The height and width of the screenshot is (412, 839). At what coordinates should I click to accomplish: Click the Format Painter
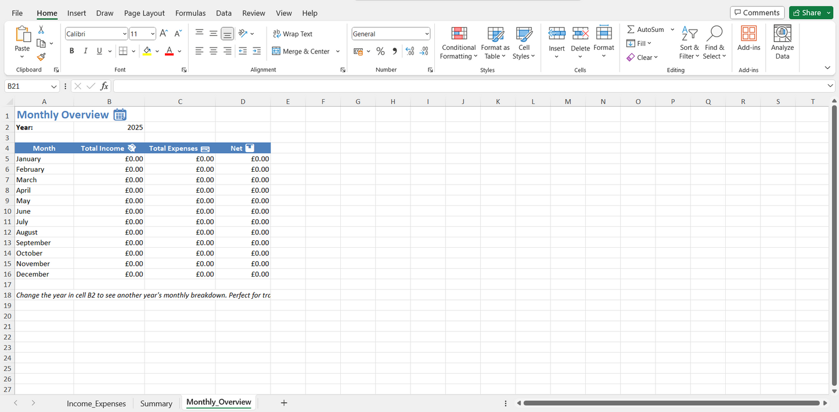click(x=41, y=56)
